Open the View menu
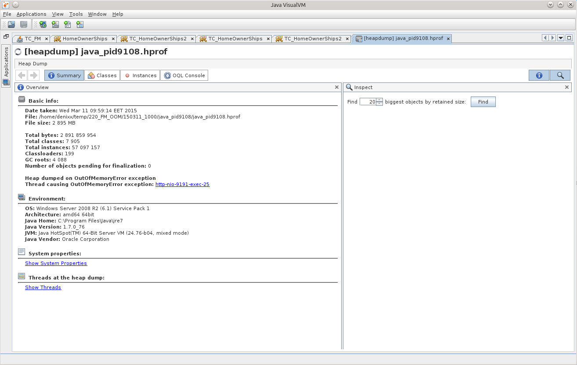The image size is (577, 365). coord(58,14)
